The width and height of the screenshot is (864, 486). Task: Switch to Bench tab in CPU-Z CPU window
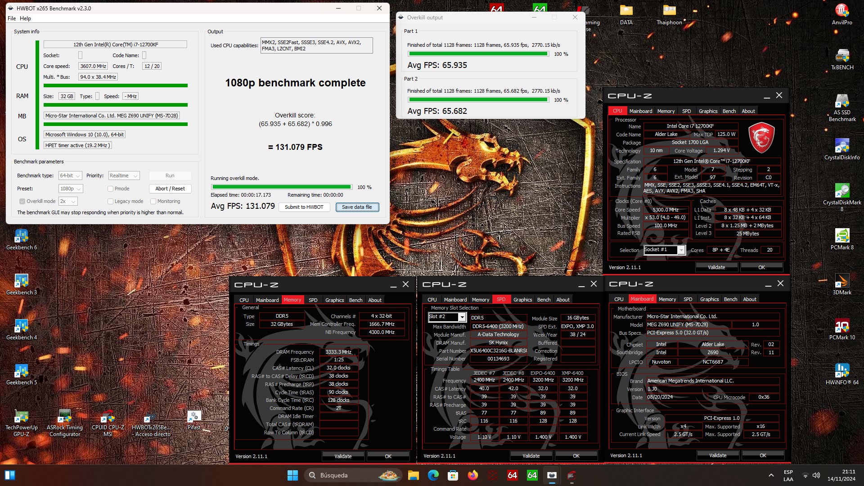(x=729, y=111)
